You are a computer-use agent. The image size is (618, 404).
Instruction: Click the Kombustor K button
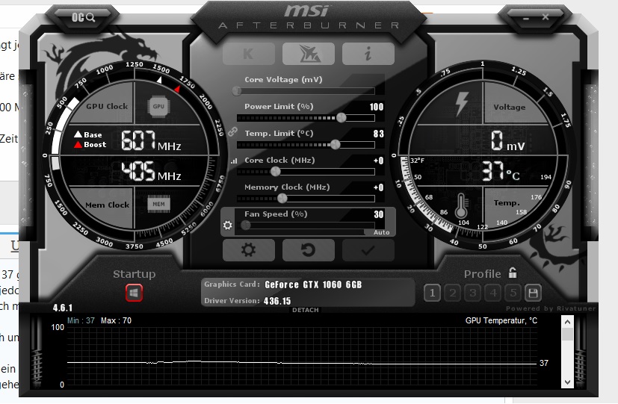(x=249, y=54)
